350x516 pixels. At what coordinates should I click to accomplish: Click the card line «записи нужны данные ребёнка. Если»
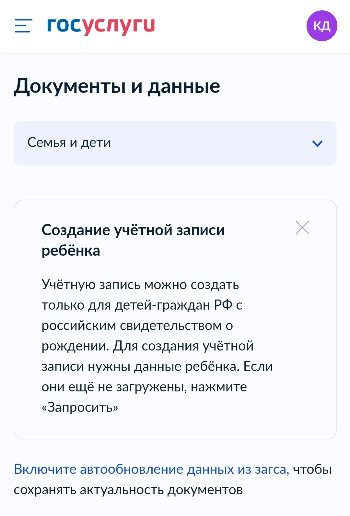coord(157,366)
